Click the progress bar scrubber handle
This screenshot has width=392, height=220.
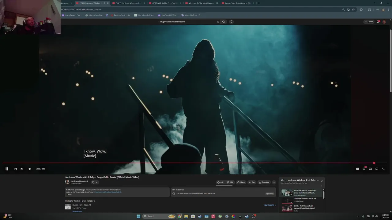click(x=374, y=163)
